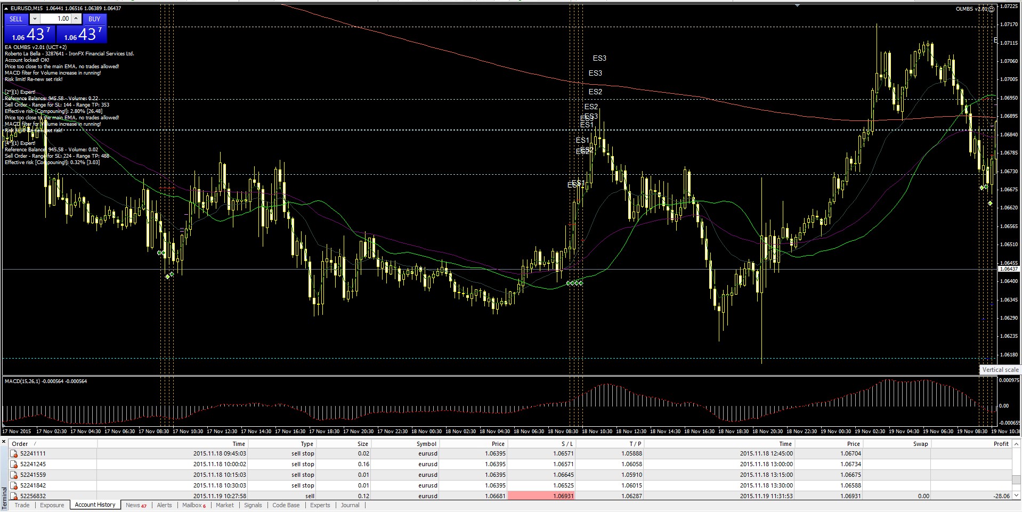The width and height of the screenshot is (1022, 512).
Task: Click the 18 Nov 08:30 time axis label
Action: coord(563,432)
